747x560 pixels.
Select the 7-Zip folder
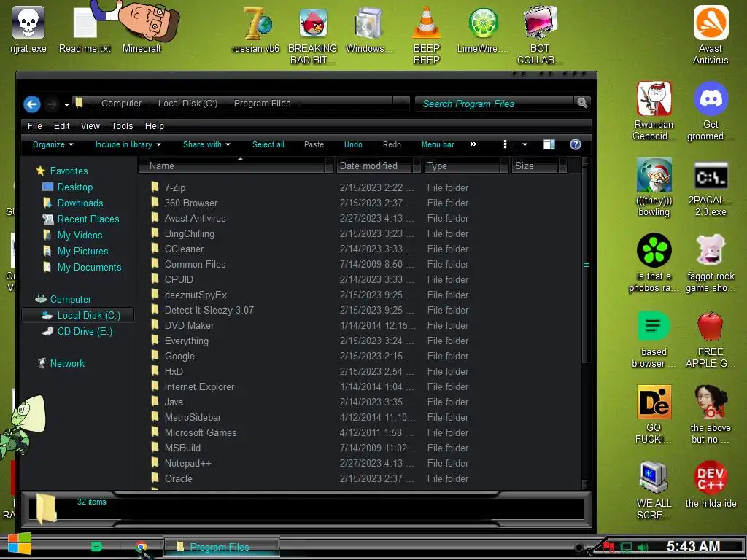tap(175, 187)
